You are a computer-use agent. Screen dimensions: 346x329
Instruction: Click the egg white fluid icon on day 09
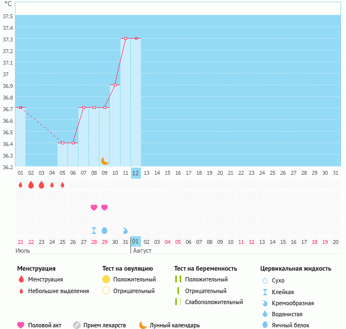[104, 231]
